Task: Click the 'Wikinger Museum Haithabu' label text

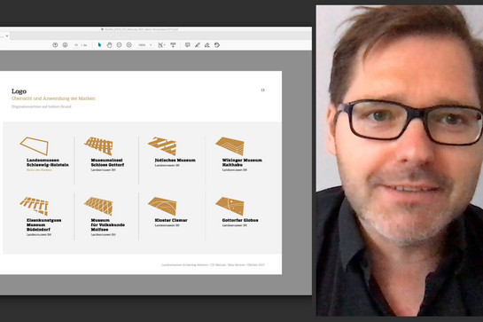Action: point(242,162)
